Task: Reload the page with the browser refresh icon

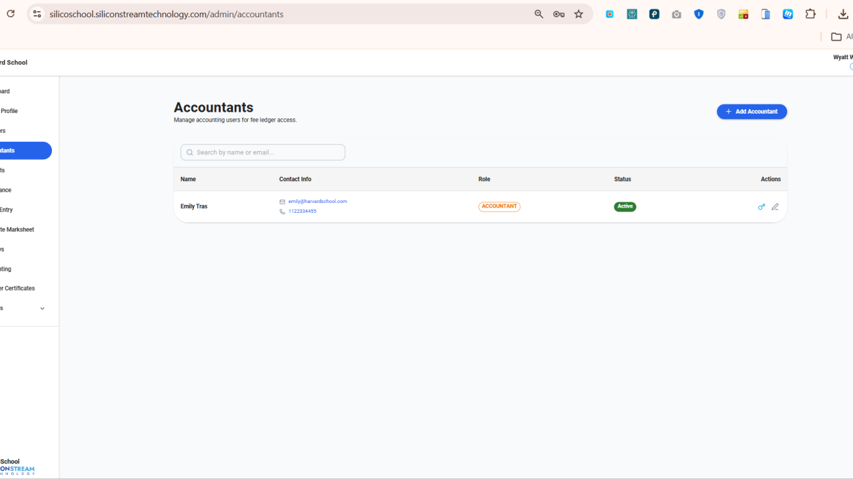Action: click(11, 14)
